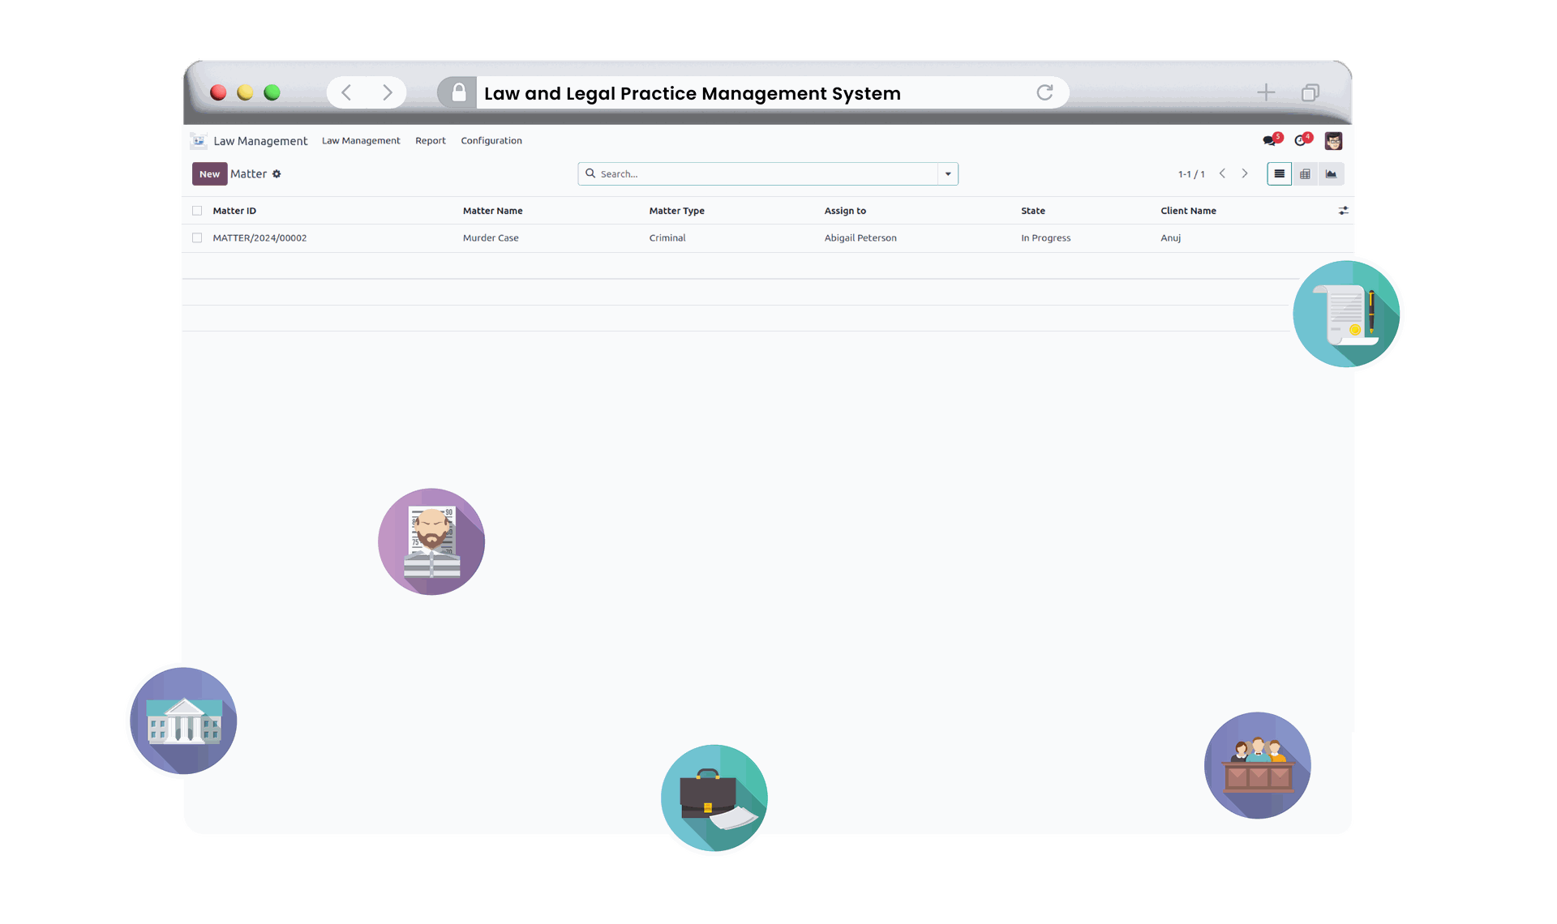Sort by the Matter Name column header
The image size is (1557, 924).
(x=492, y=210)
